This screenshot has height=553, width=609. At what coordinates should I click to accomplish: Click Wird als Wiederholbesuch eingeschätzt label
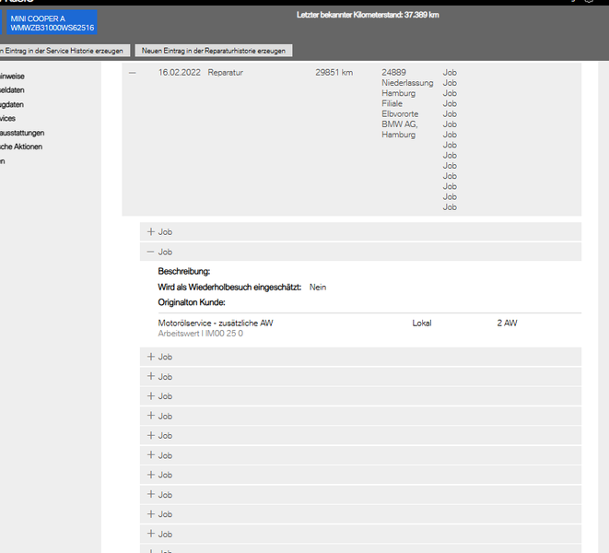tap(229, 288)
